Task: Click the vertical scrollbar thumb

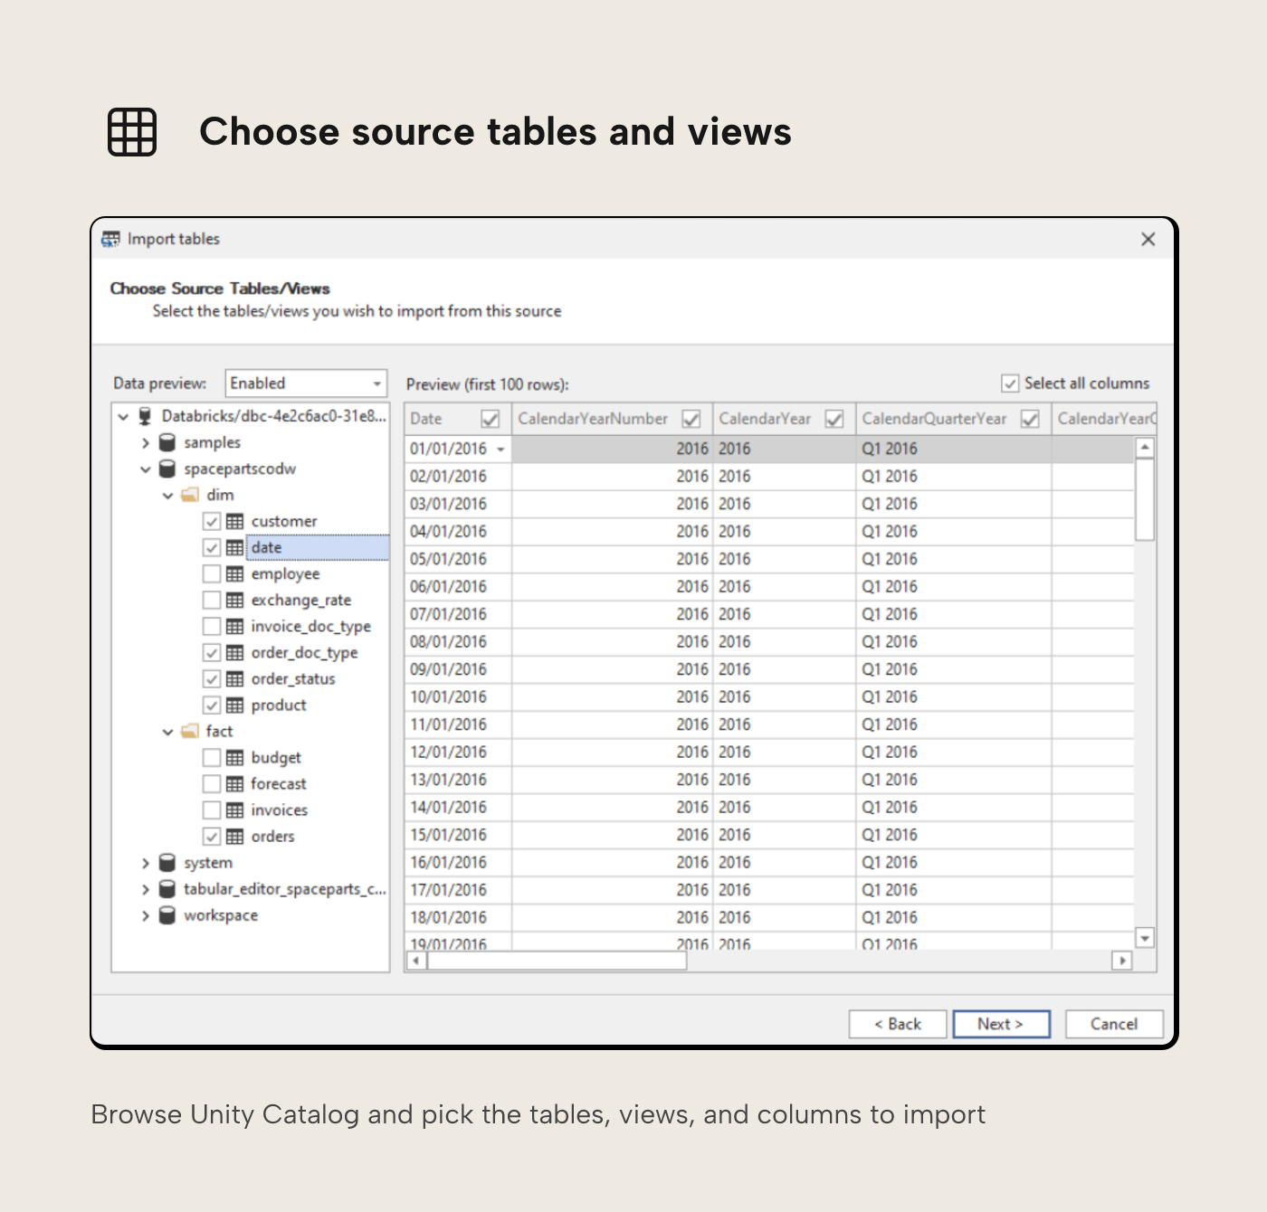Action: pos(1145,499)
